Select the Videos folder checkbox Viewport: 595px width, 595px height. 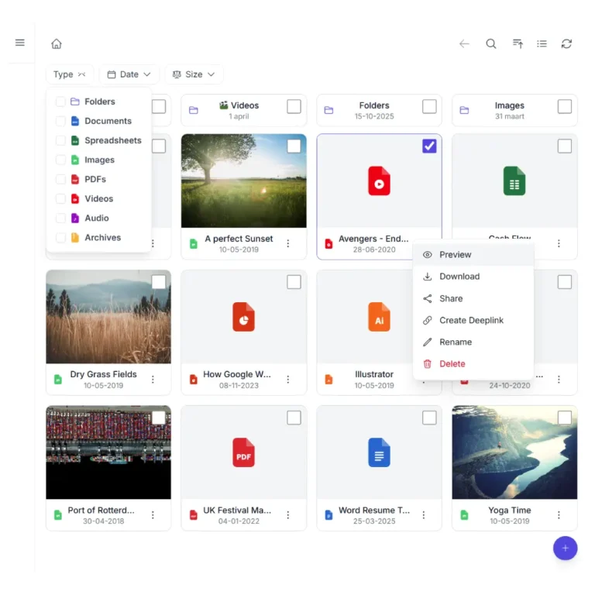(x=294, y=107)
